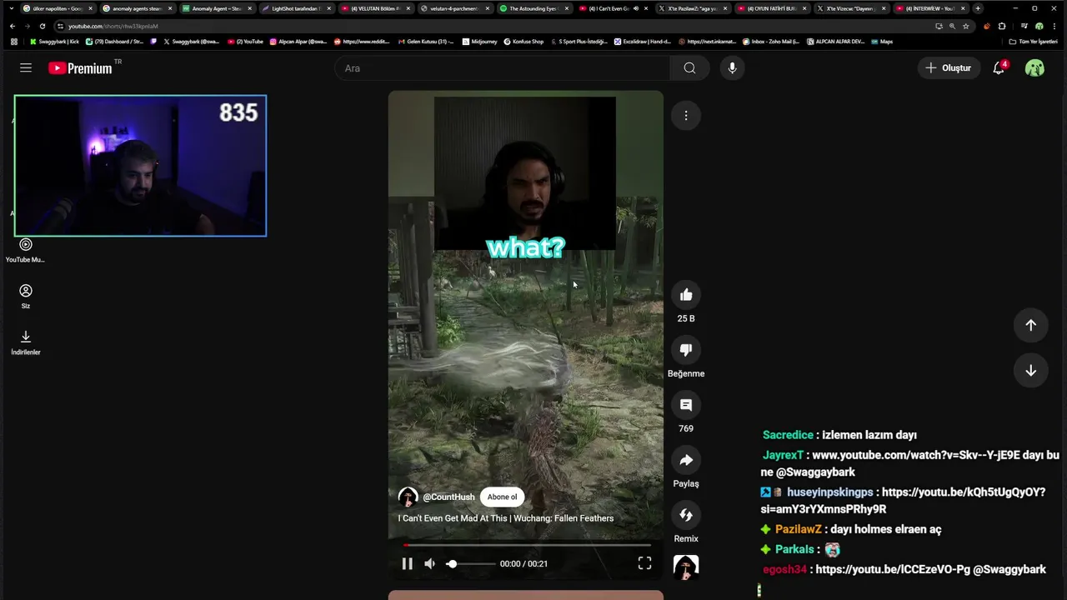Click the webcam overlay showing 835

140,166
